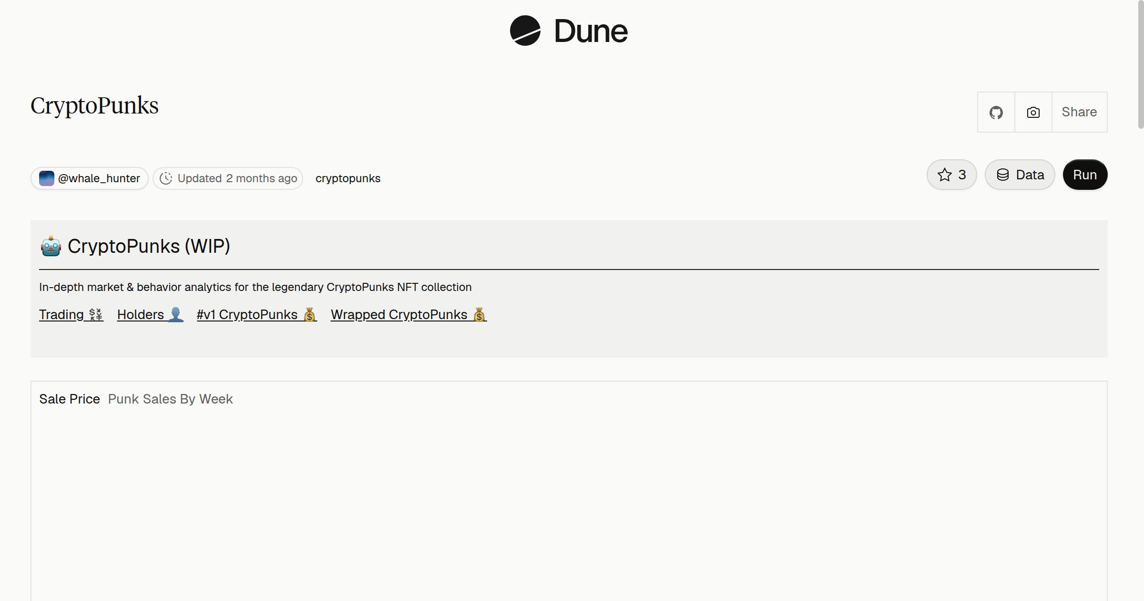Star the dashboard with 3 stars
This screenshot has width=1144, height=601.
click(x=951, y=175)
